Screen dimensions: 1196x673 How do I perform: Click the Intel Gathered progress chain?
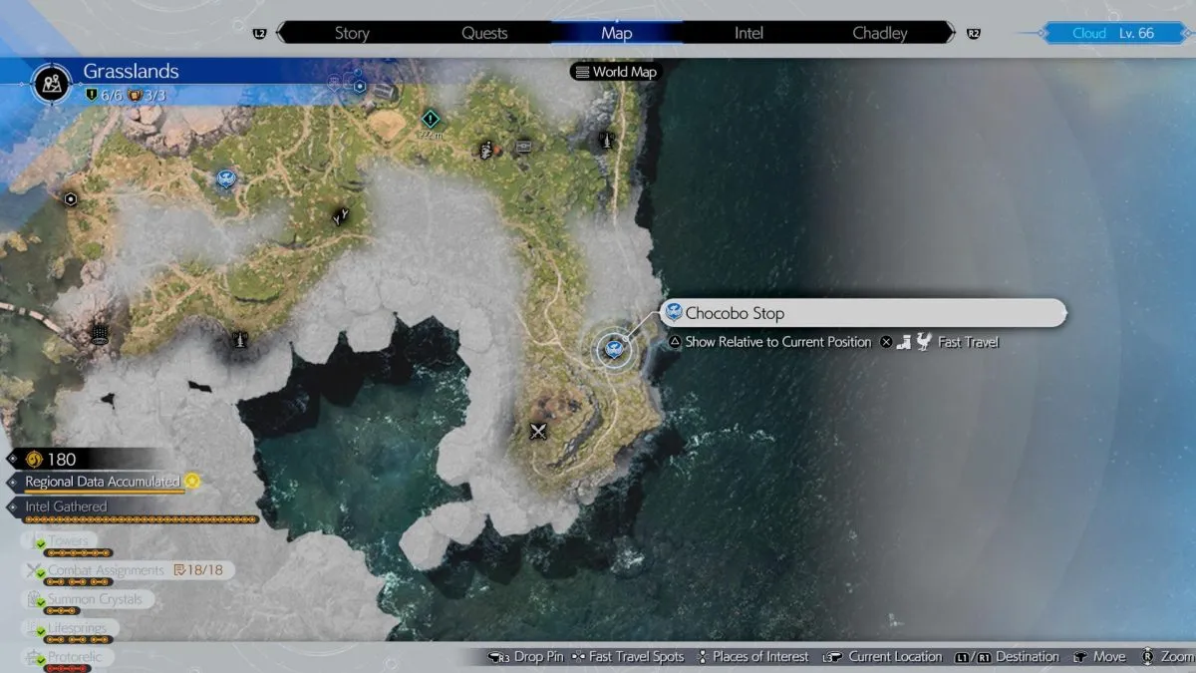[141, 519]
